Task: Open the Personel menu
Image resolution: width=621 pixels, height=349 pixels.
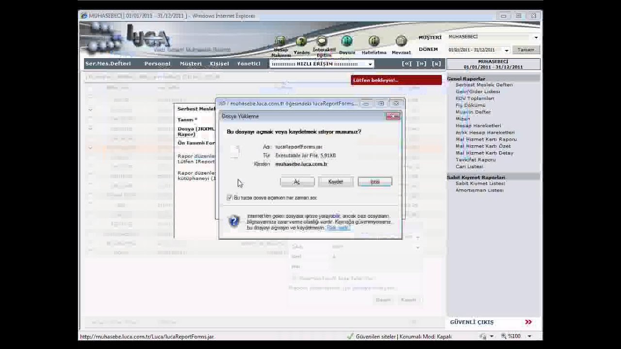Action: 157,63
